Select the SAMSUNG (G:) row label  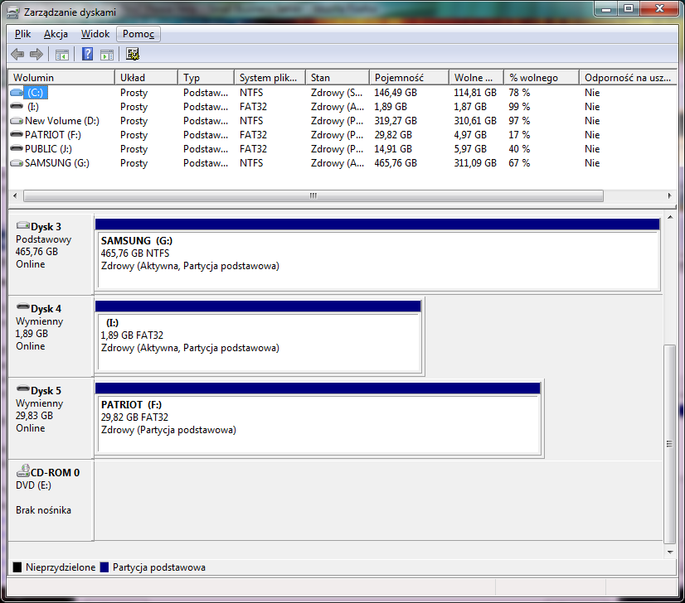(57, 162)
